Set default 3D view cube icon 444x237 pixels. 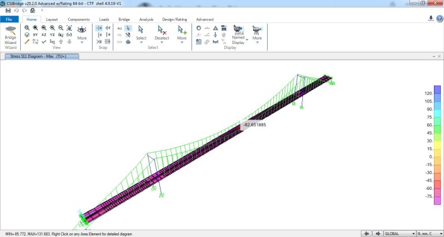pyautogui.click(x=27, y=35)
